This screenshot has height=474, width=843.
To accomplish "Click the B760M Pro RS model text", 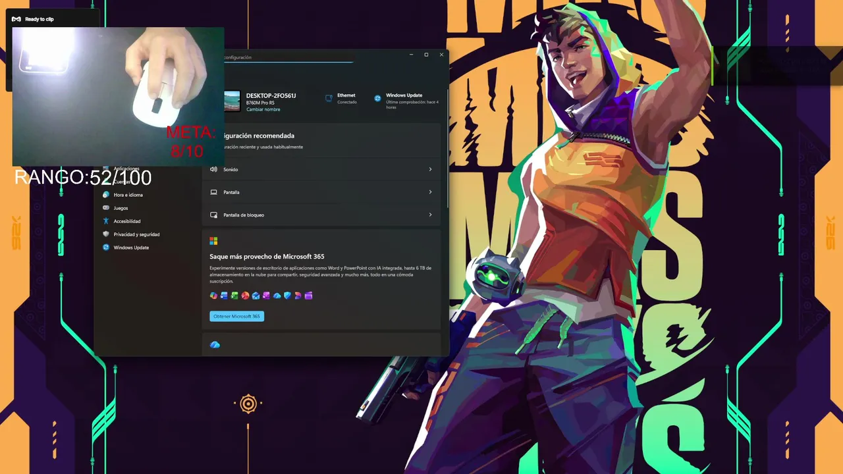I will click(260, 103).
